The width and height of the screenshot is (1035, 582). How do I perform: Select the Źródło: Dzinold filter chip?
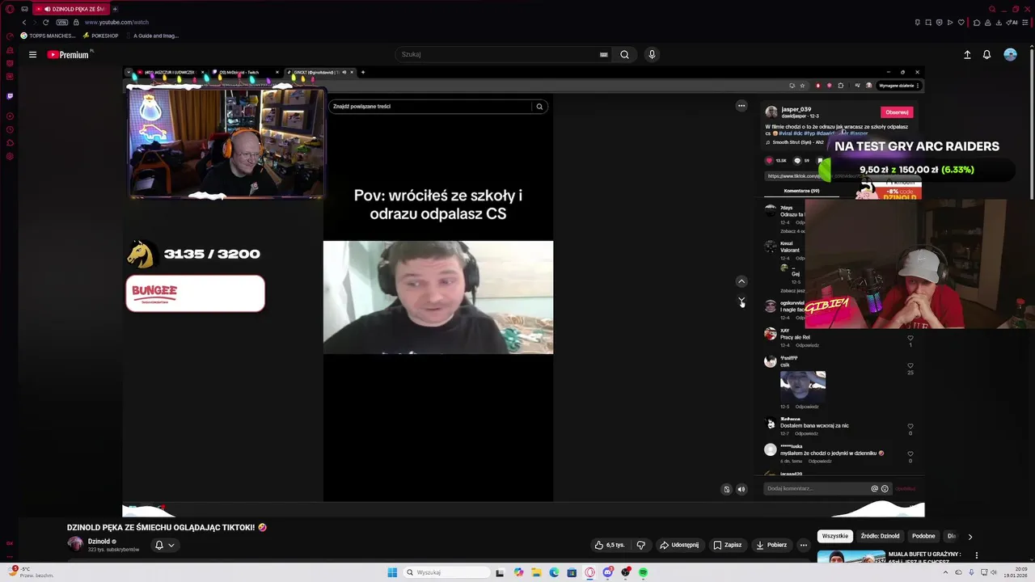[x=880, y=536]
